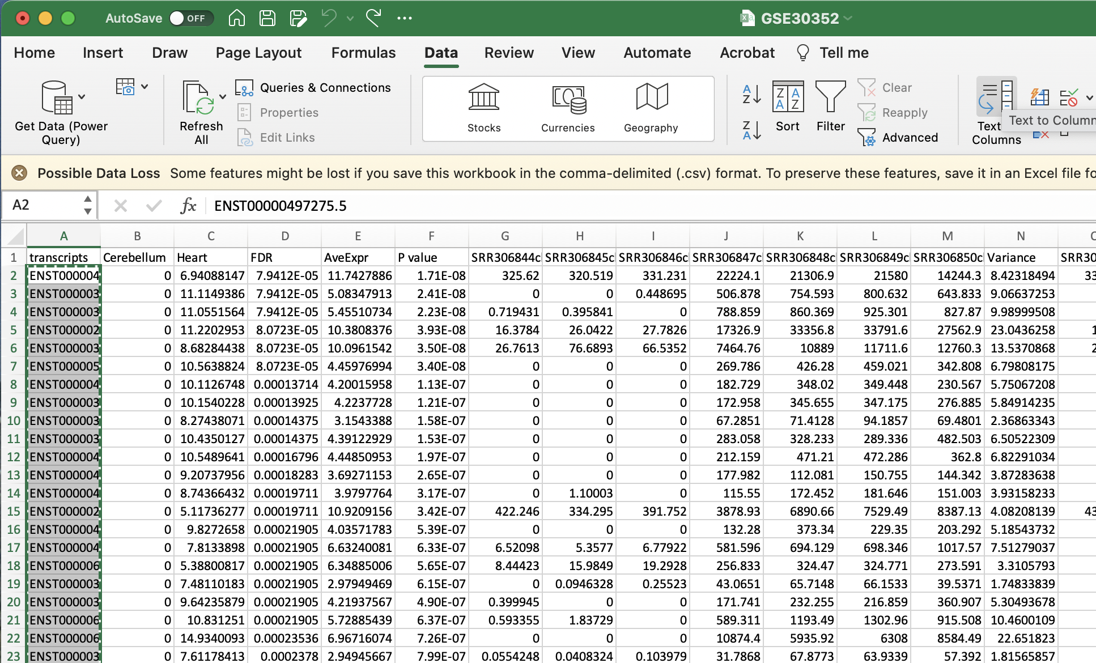The height and width of the screenshot is (663, 1096).
Task: Click the Refresh All icon
Action: (199, 97)
